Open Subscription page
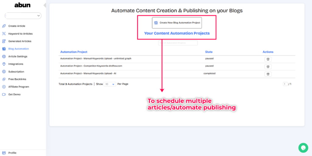312x156 pixels. coord(16,72)
